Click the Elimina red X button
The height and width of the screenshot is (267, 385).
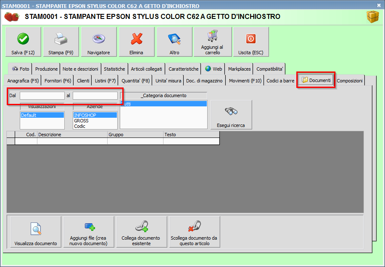coord(137,42)
